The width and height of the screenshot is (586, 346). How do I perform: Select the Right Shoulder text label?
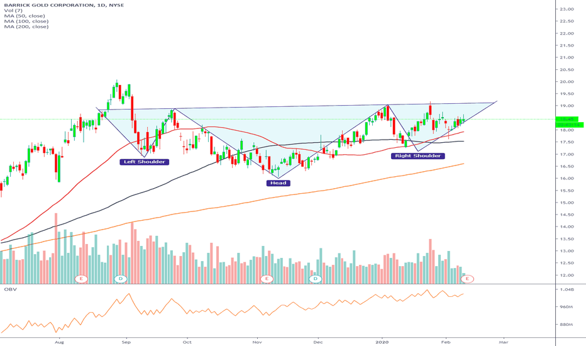(x=418, y=155)
